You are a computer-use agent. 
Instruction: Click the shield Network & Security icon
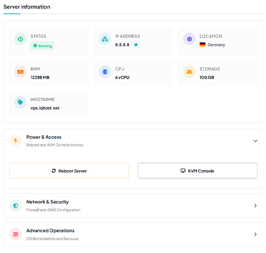(x=15, y=205)
